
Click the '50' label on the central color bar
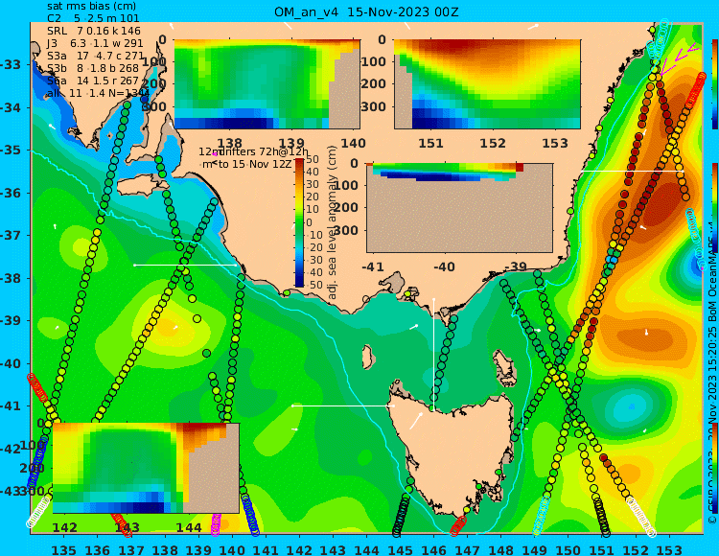(313, 160)
